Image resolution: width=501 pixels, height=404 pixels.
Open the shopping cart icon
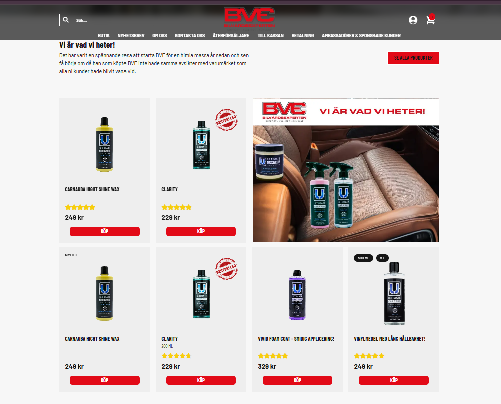pyautogui.click(x=430, y=19)
